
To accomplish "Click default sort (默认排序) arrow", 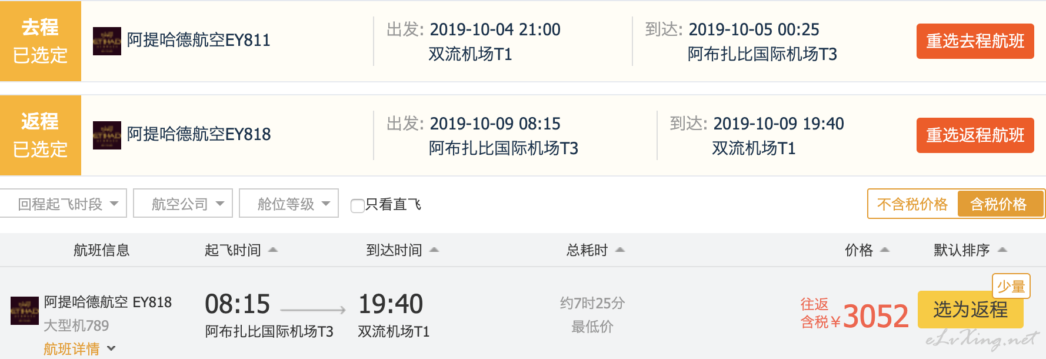I will [x=1002, y=250].
